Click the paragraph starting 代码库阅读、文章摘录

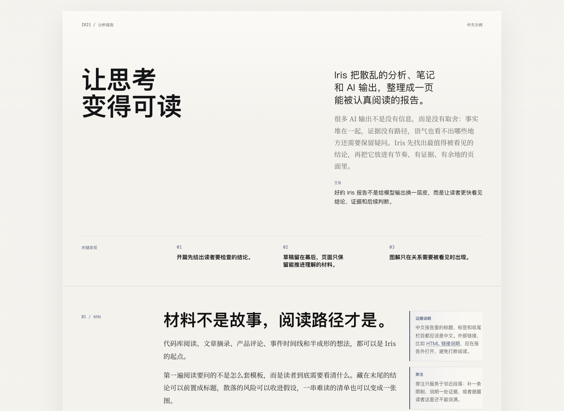click(x=280, y=350)
